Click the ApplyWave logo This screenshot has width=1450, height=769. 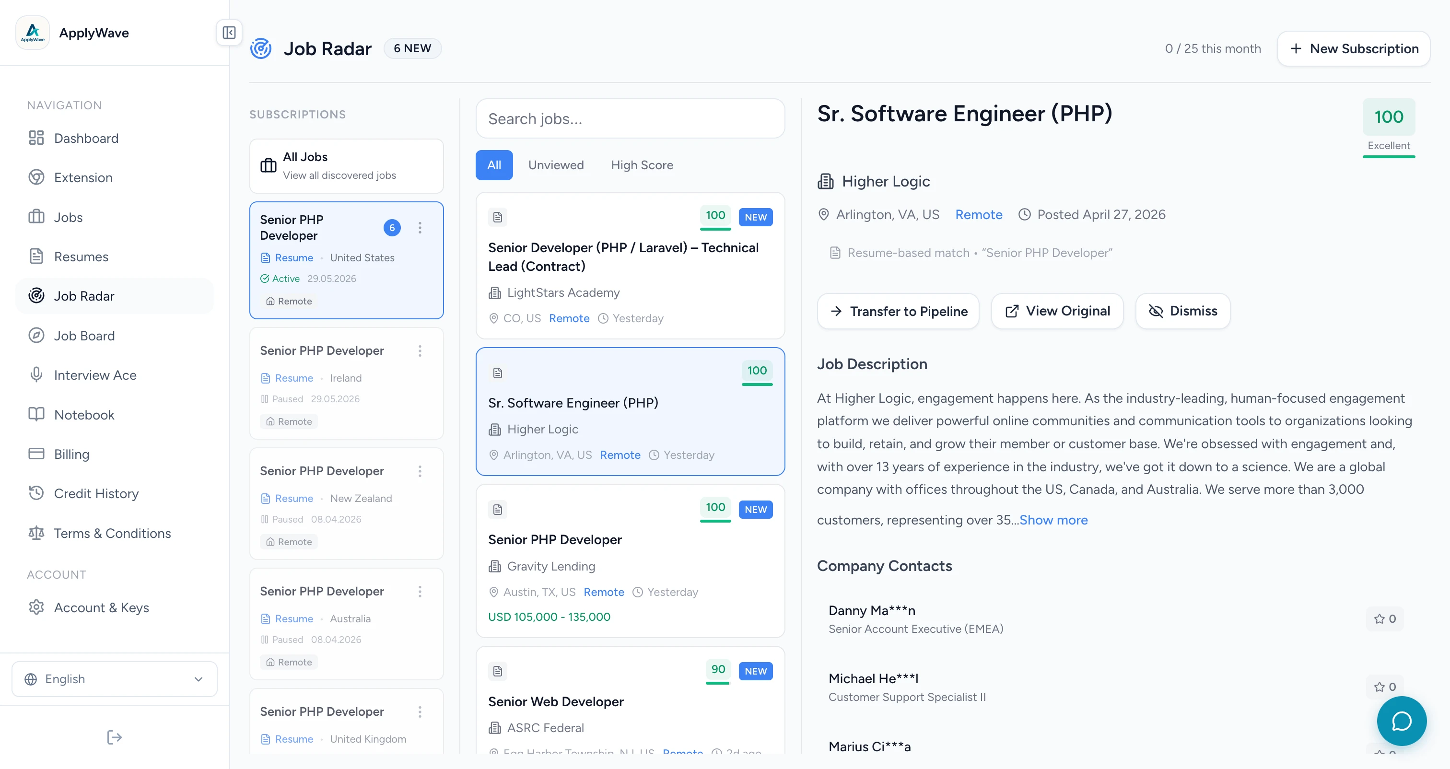33,33
